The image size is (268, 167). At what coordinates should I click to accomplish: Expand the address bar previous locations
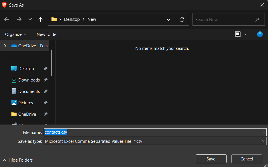(169, 19)
